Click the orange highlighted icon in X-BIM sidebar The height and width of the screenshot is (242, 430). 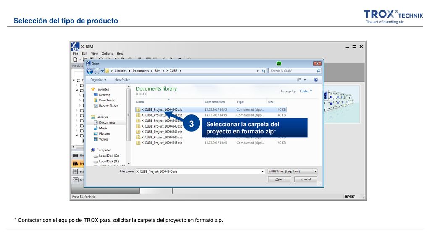coord(75,164)
